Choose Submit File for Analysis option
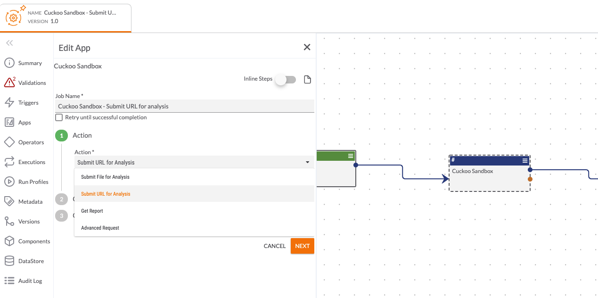This screenshot has width=598, height=298. [x=194, y=177]
